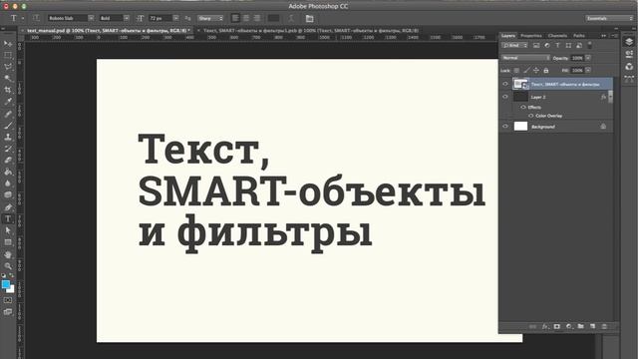Select the Eraser tool

coord(8,161)
